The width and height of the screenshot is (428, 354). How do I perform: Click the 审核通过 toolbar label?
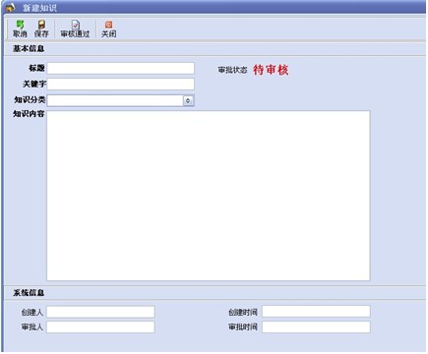pyautogui.click(x=75, y=33)
